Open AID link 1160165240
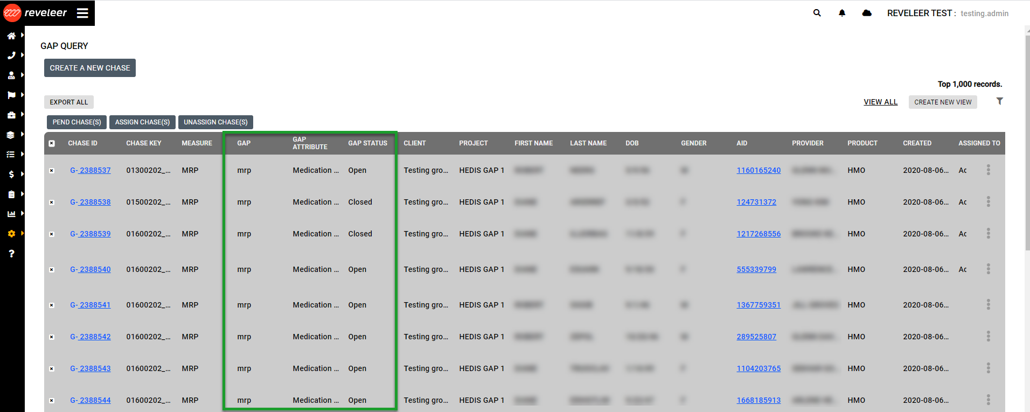 pos(758,170)
